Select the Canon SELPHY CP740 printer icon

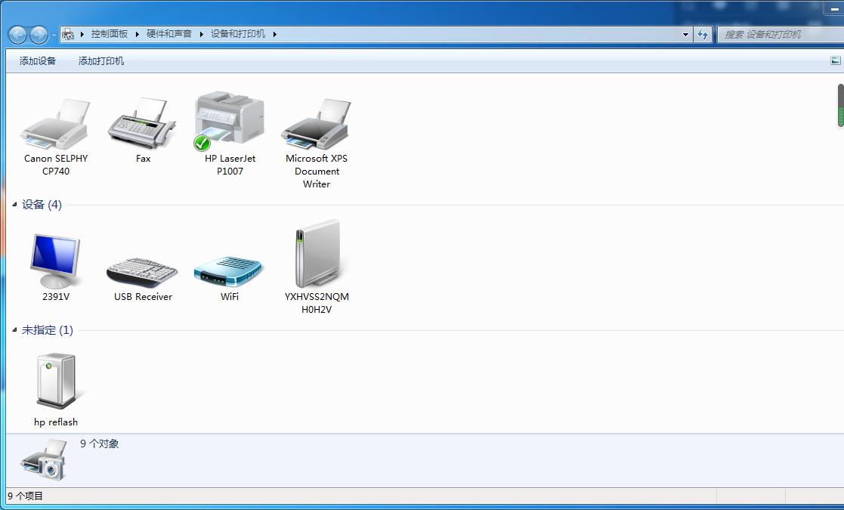(55, 123)
